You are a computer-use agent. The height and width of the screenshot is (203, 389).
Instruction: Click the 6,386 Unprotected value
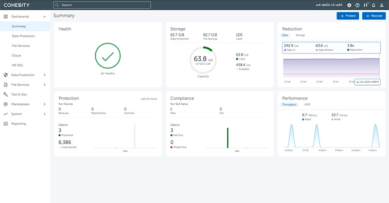(65, 142)
